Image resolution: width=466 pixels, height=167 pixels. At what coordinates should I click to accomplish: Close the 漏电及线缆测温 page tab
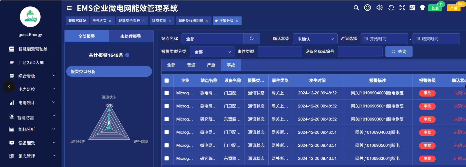[207, 21]
